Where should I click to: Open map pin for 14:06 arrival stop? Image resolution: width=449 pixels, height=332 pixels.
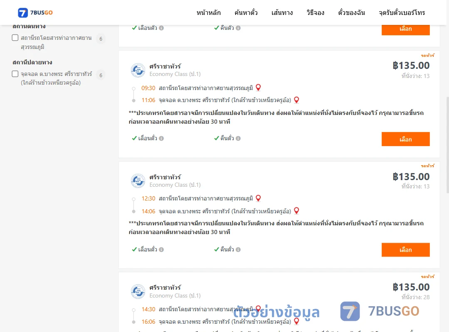tap(297, 211)
